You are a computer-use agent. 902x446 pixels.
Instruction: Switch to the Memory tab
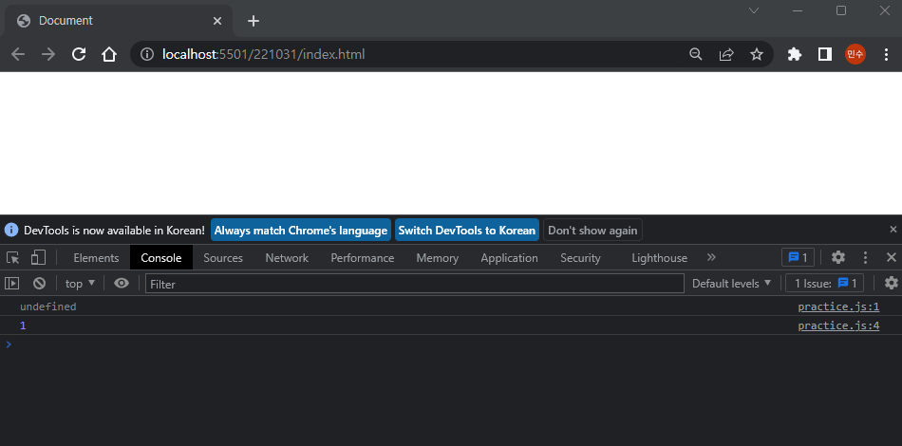point(437,258)
